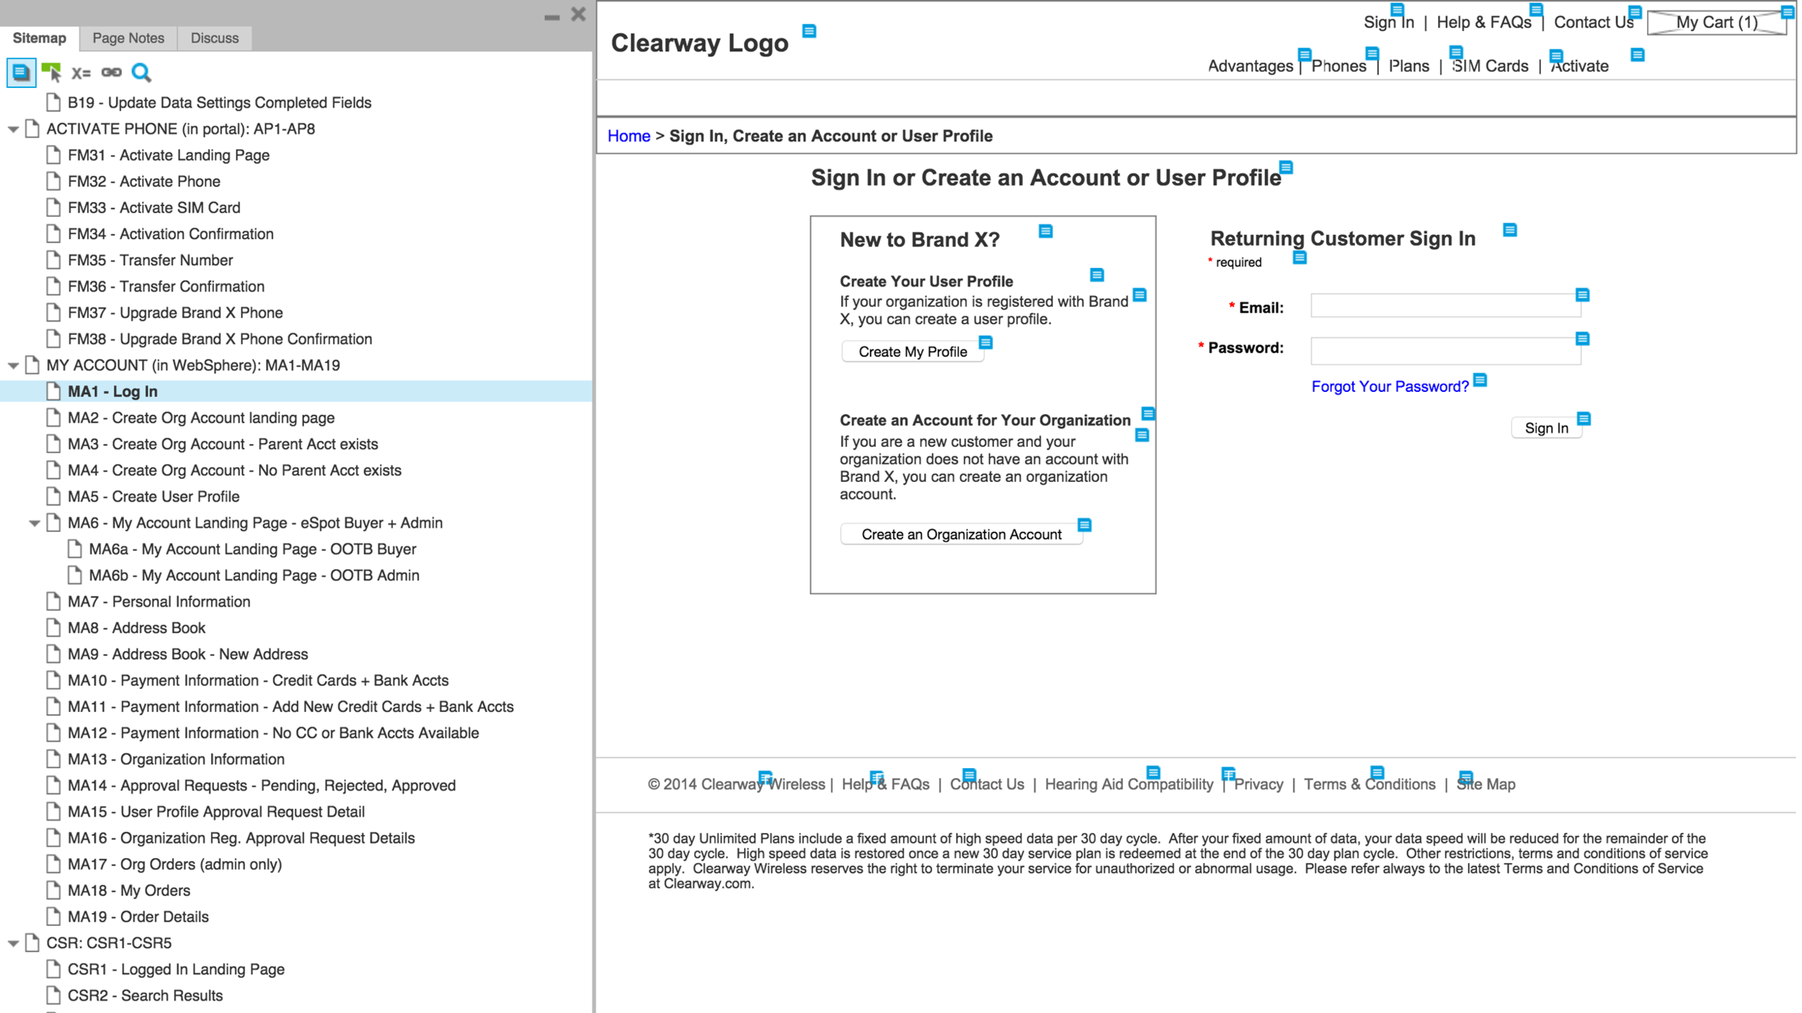Open note icon by Returning Customer Sign In
The height and width of the screenshot is (1013, 1802).
pos(1509,231)
